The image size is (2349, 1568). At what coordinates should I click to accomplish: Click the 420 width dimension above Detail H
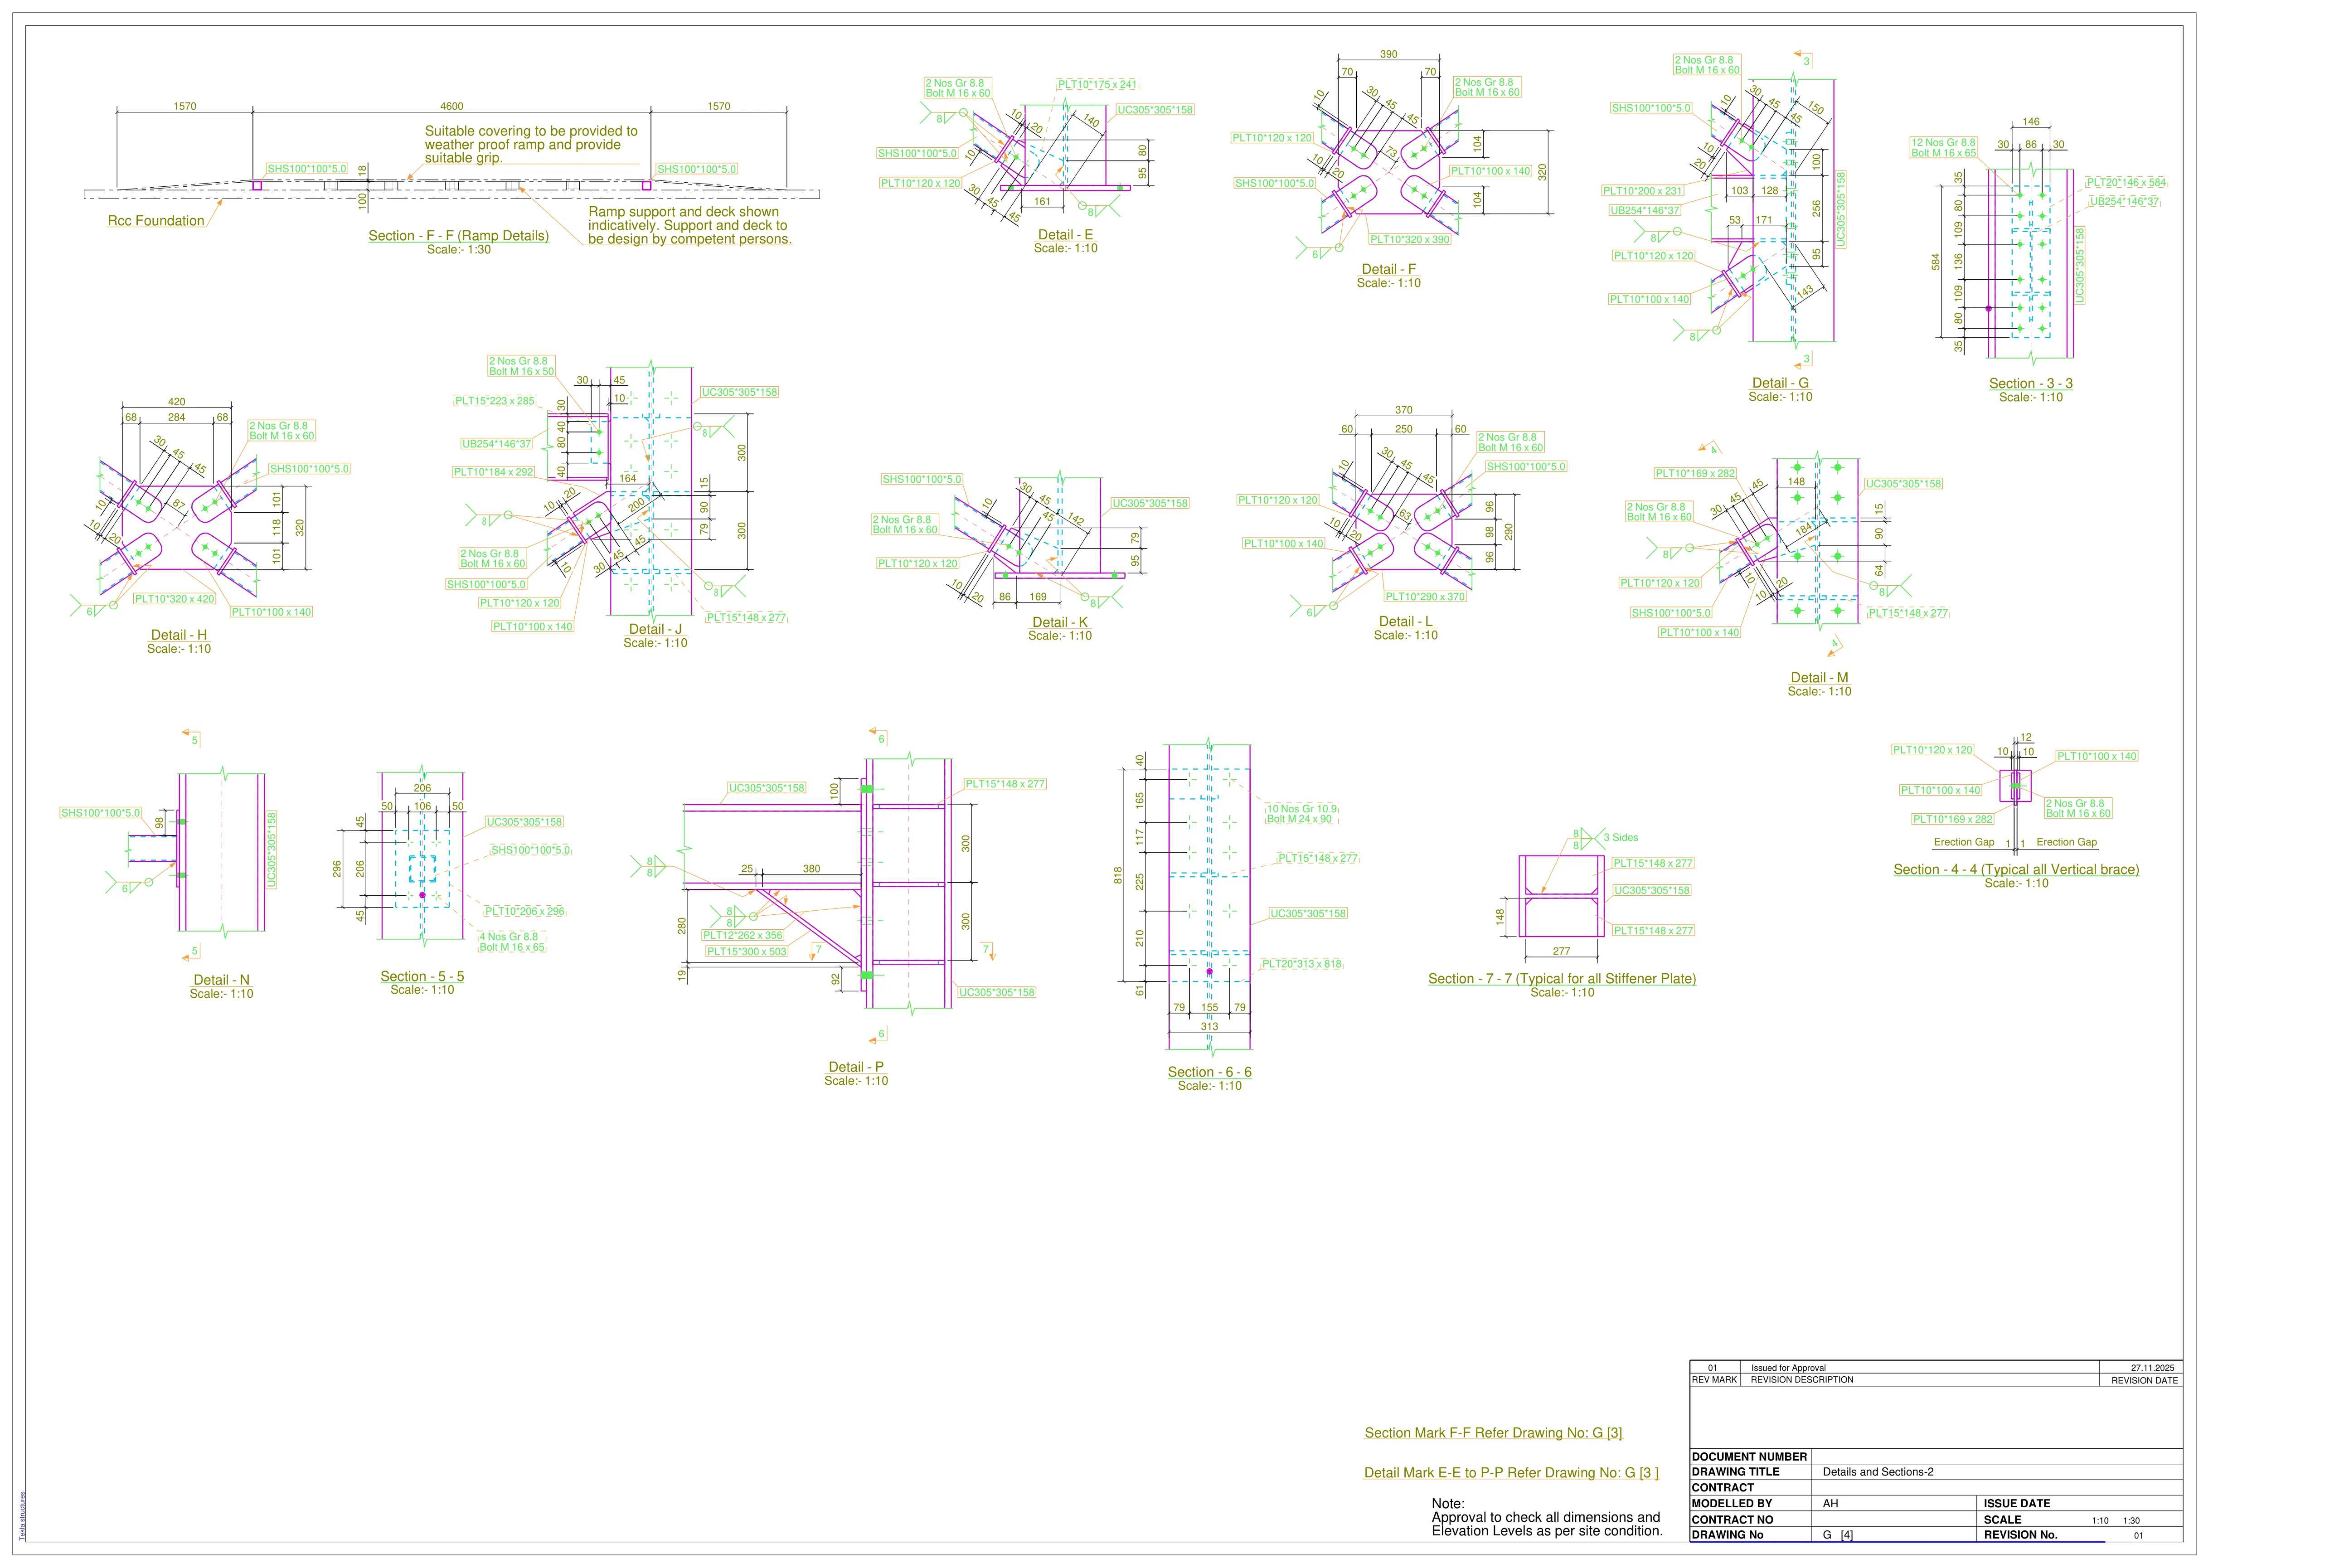[176, 403]
